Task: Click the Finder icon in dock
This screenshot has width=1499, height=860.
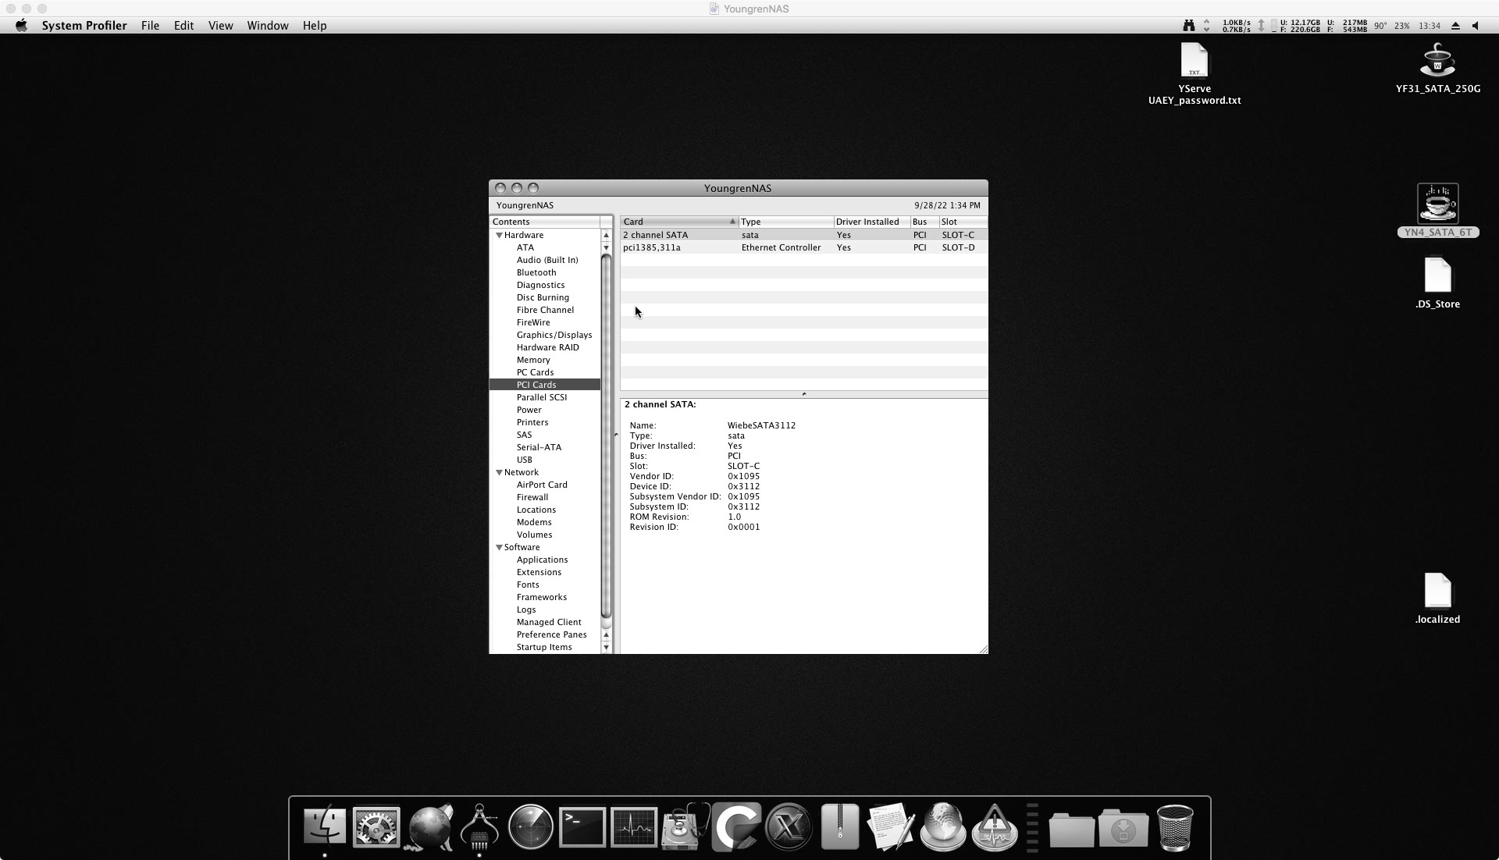Action: pos(325,826)
